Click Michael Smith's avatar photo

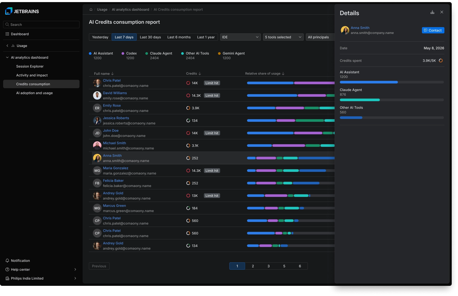click(97, 146)
